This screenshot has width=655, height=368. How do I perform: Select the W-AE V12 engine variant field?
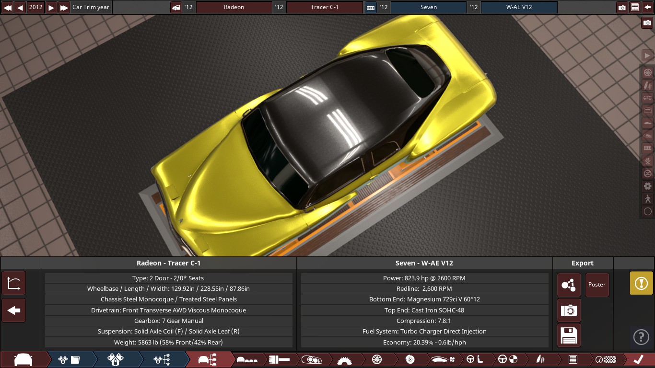click(519, 7)
